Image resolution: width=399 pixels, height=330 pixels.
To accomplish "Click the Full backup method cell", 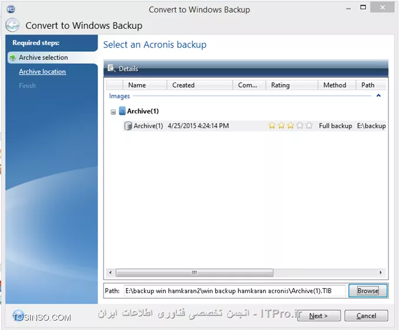I will (x=335, y=126).
